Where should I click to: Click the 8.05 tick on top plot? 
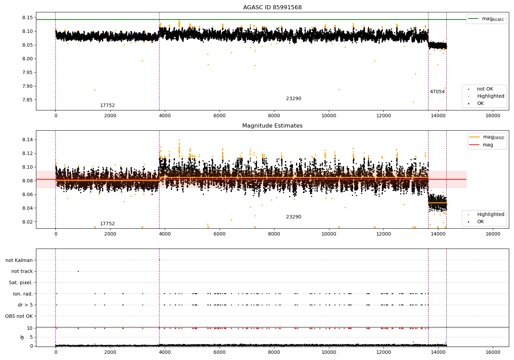click(27, 45)
